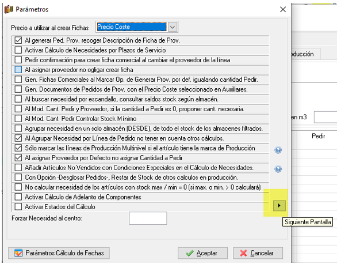Go to Siguiente Pantalla arrow button
The height and width of the screenshot is (264, 337).
click(x=279, y=205)
